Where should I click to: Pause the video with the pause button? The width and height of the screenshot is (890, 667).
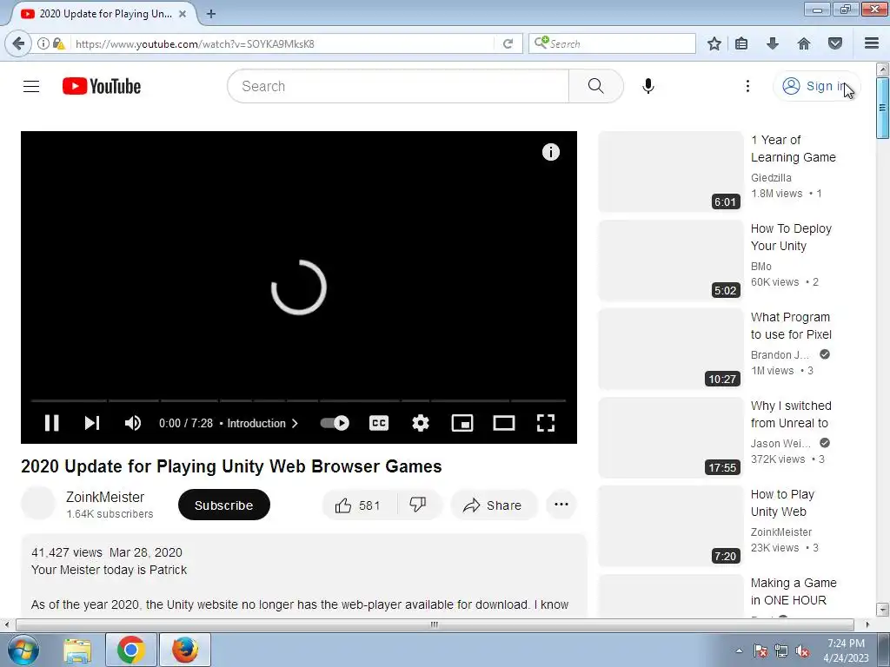point(51,423)
